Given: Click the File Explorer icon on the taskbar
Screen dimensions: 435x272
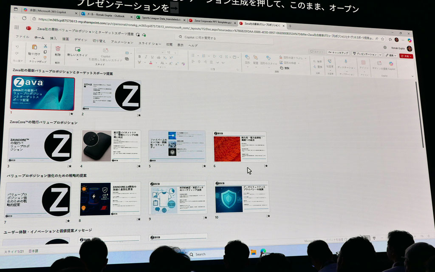Looking at the screenshot, I should pos(253,252).
